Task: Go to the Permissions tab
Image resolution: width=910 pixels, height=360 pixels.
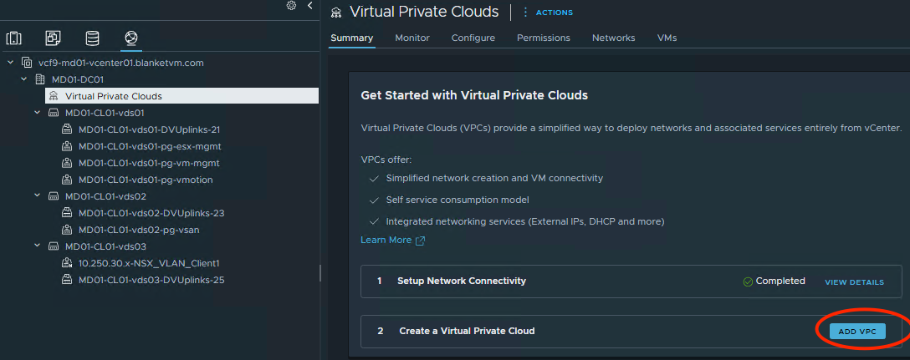Action: pos(543,38)
